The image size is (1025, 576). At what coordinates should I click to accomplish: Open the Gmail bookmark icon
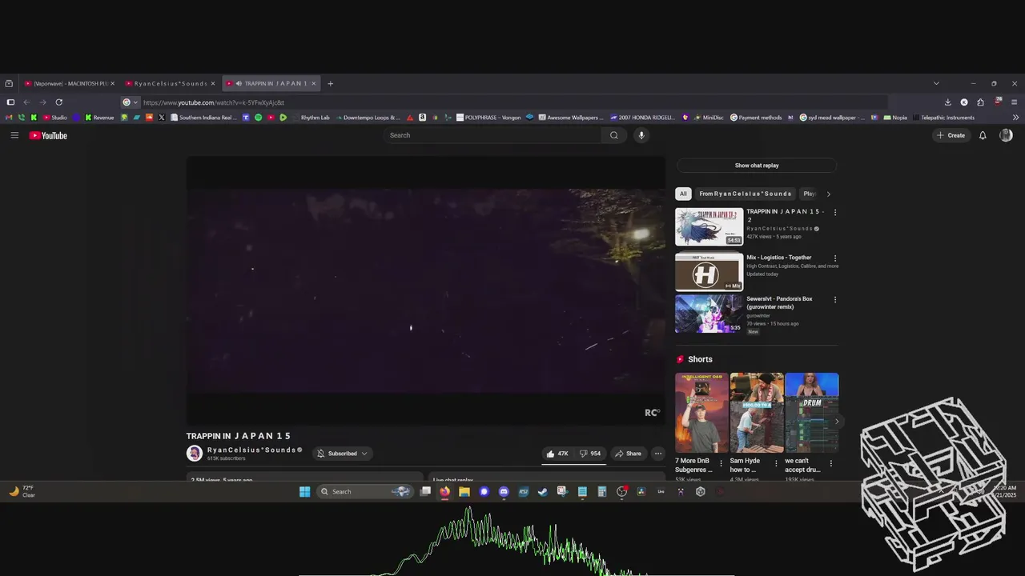click(9, 118)
